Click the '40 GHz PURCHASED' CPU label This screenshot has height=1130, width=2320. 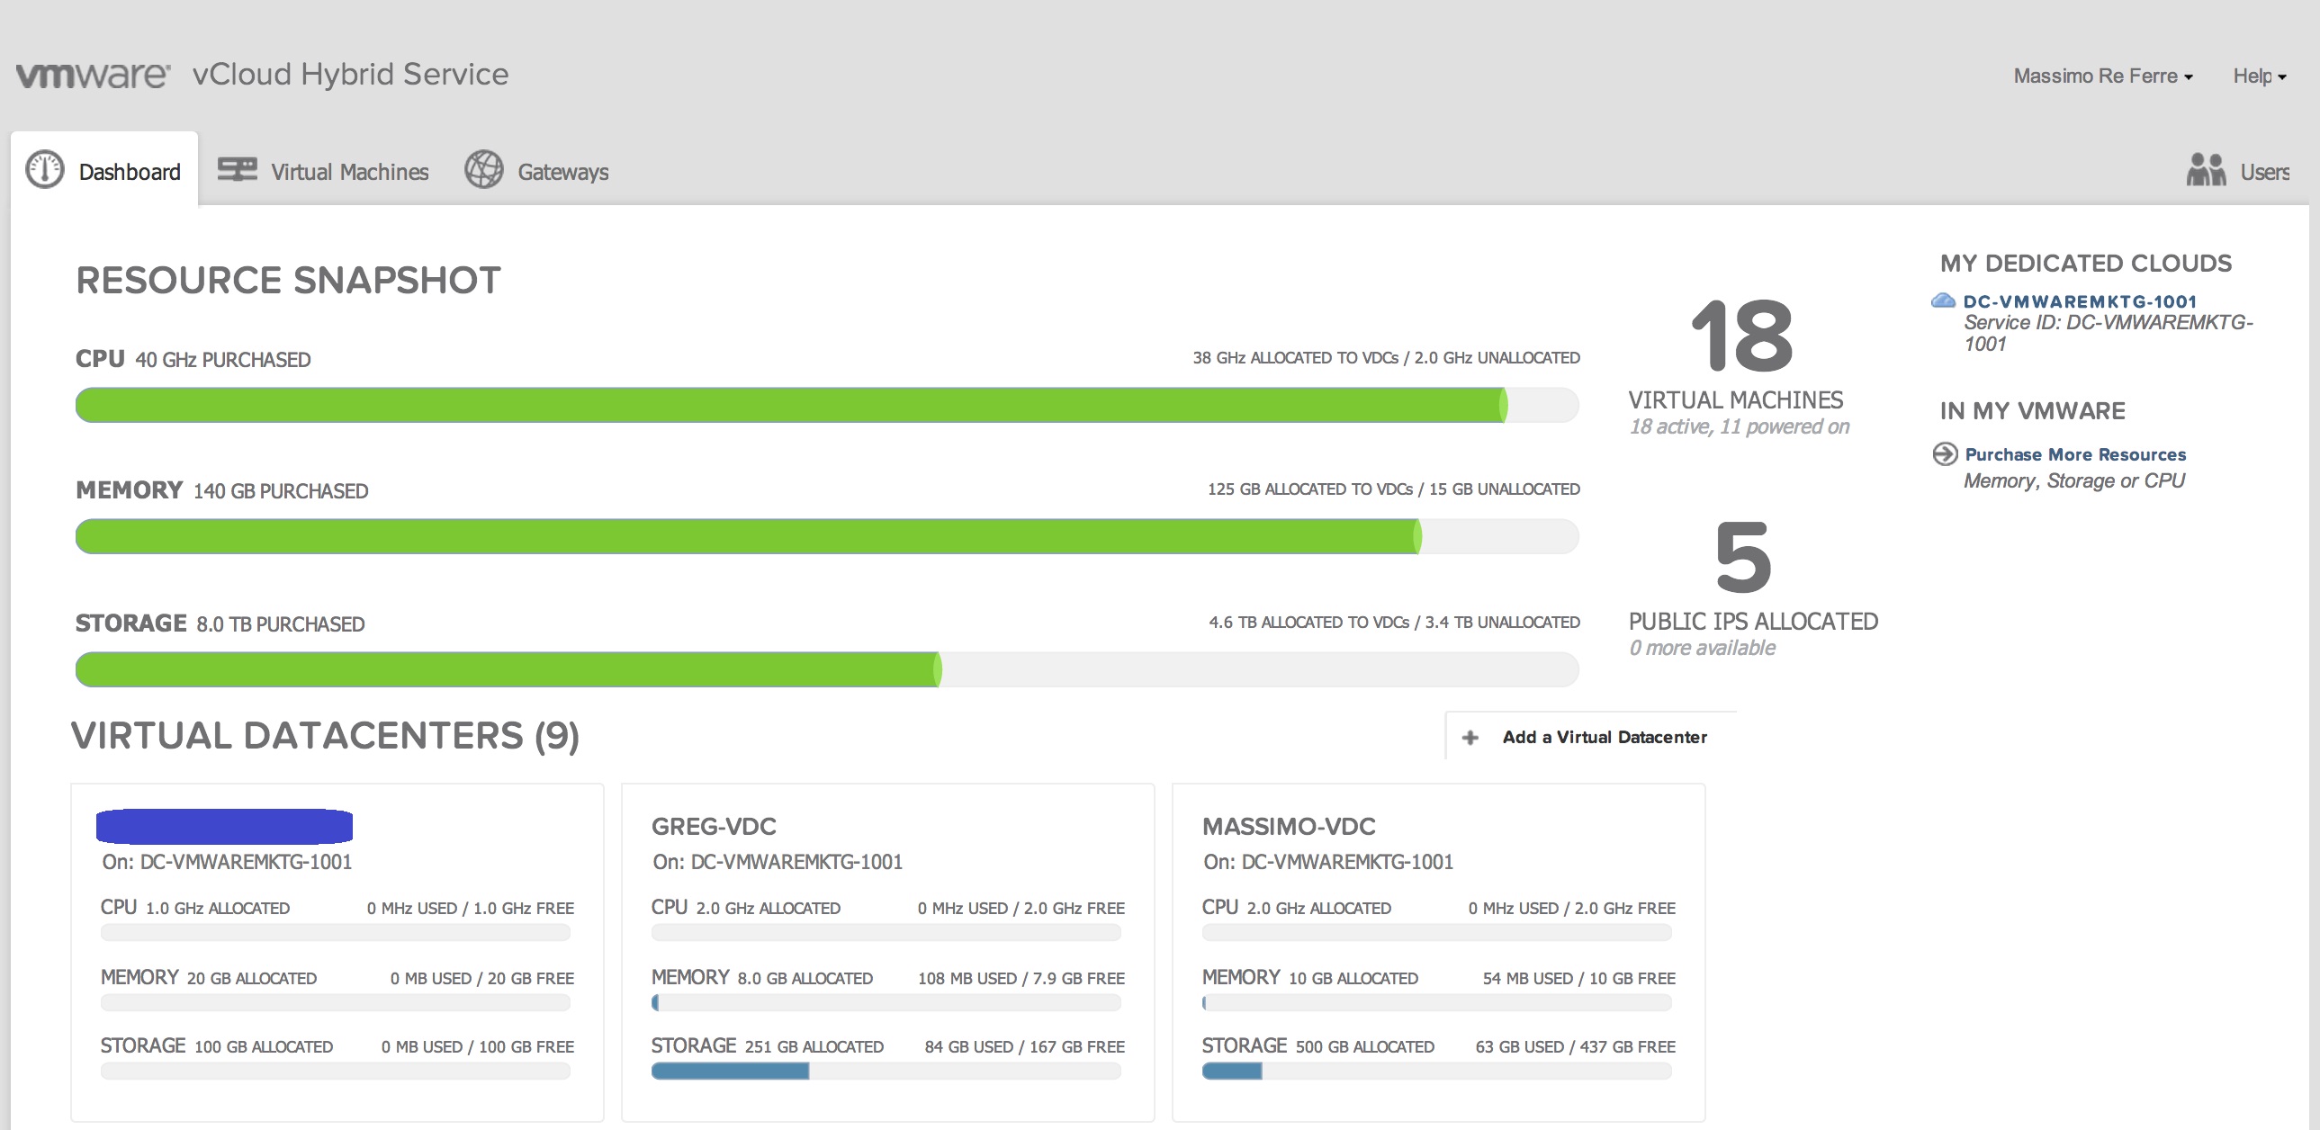click(x=222, y=360)
